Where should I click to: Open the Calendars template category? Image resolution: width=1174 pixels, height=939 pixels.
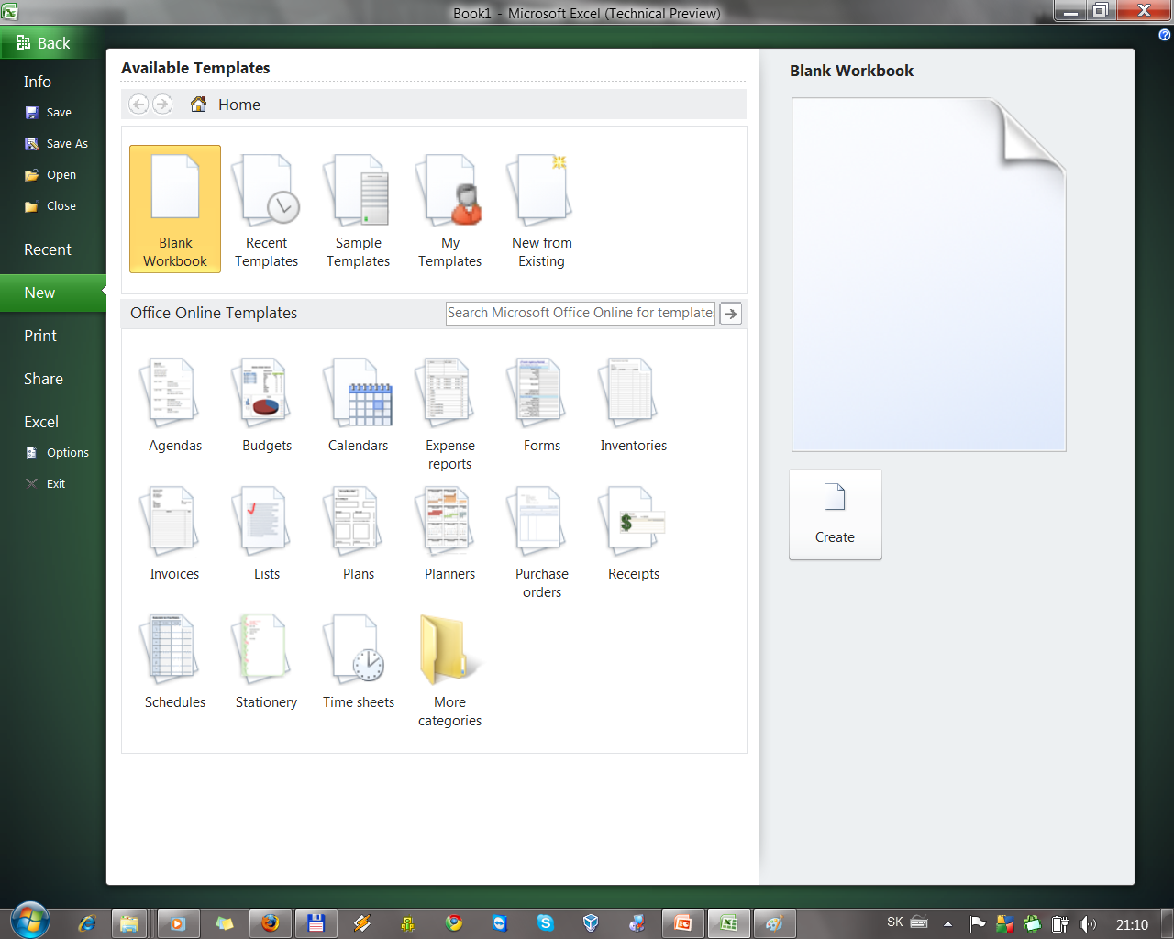[x=359, y=405]
